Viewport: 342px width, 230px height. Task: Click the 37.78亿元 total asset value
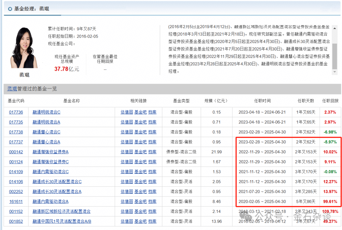pyautogui.click(x=67, y=69)
